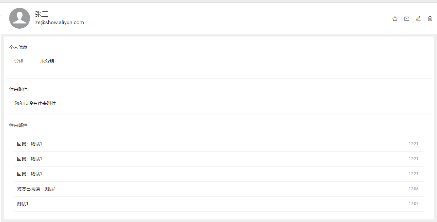Open the first 回复：测试1 email

pyautogui.click(x=30, y=144)
